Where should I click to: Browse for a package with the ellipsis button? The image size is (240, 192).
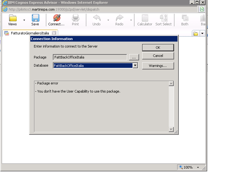click(x=134, y=57)
